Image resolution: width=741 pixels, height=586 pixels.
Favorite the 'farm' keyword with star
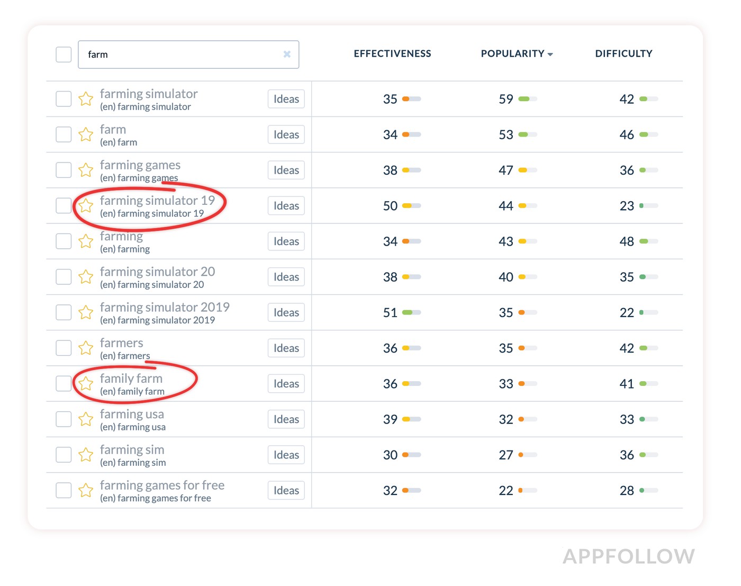(x=86, y=134)
